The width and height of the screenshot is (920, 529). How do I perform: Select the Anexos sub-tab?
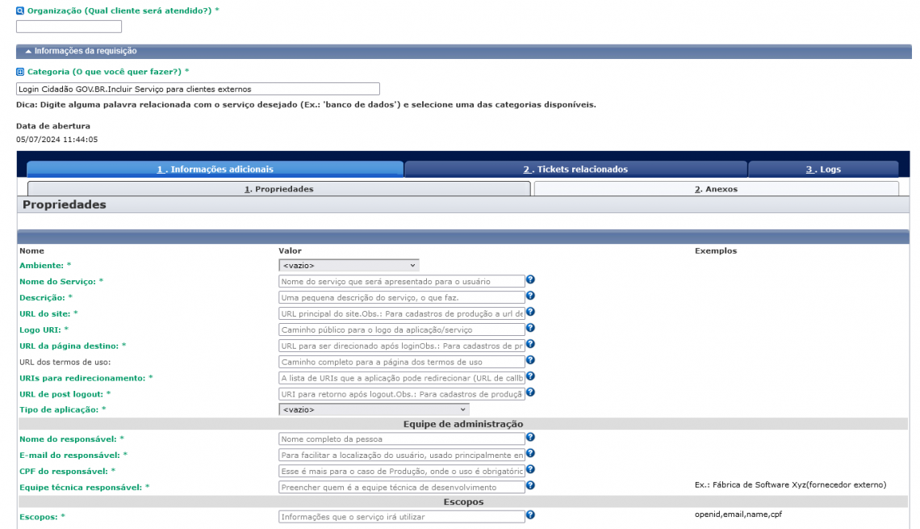[716, 189]
